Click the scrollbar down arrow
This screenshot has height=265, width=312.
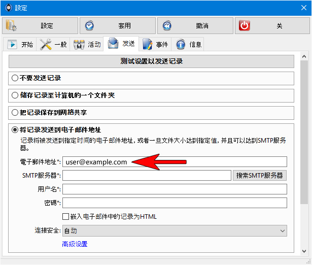(304, 251)
